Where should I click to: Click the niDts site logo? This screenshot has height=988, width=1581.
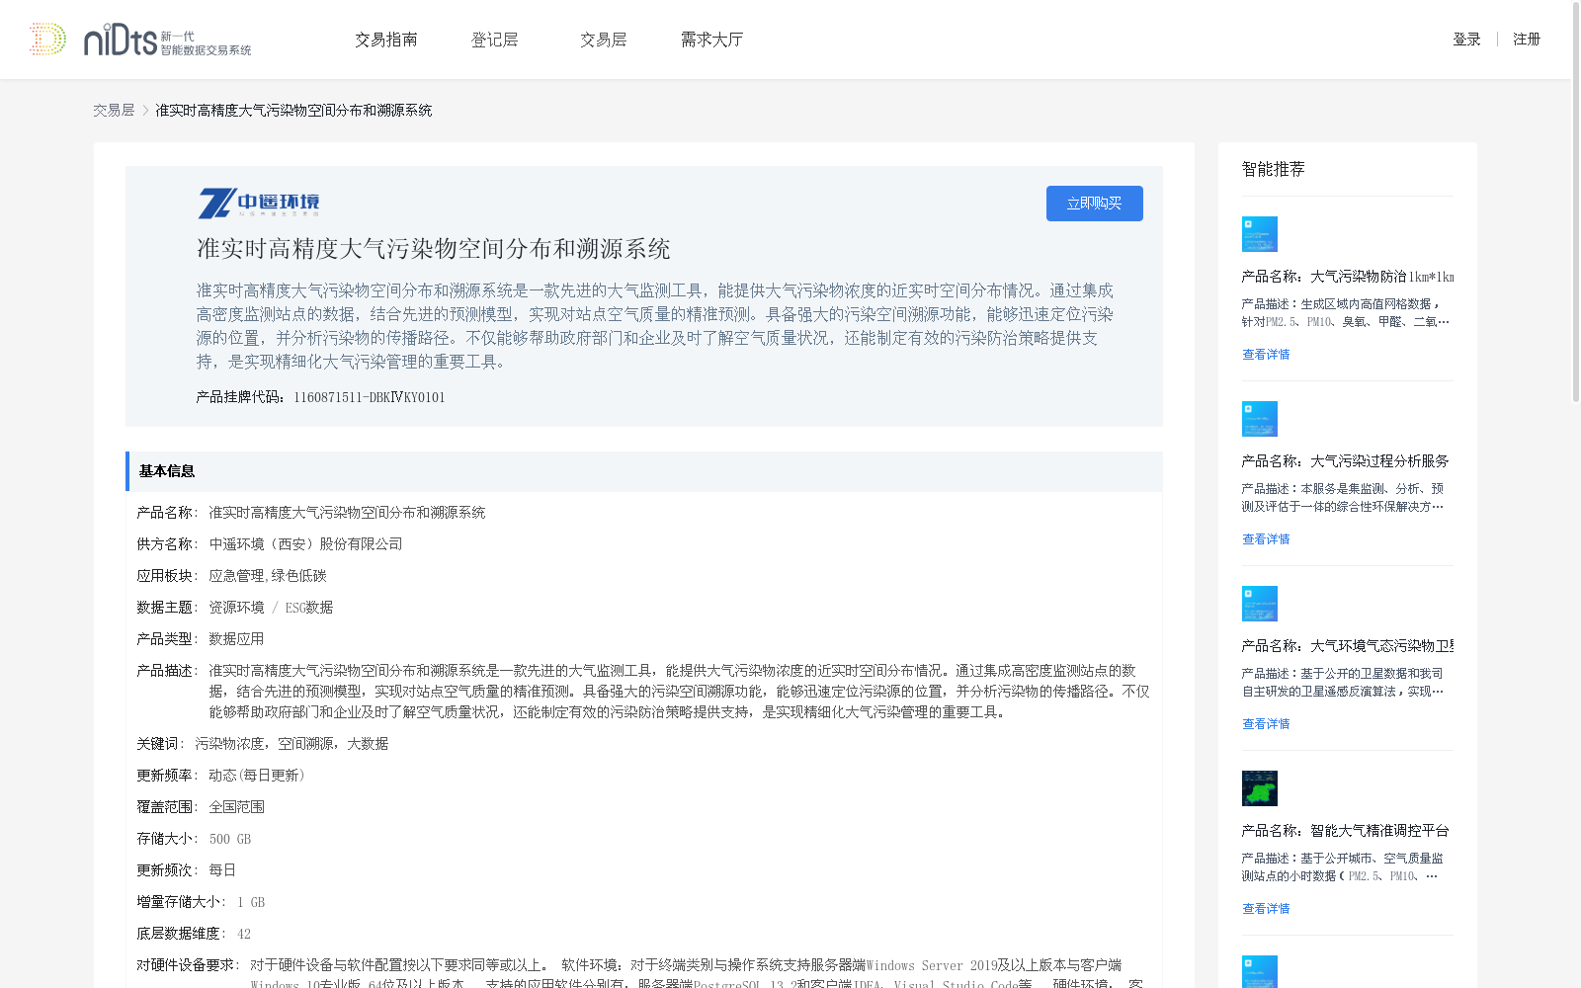click(x=140, y=40)
